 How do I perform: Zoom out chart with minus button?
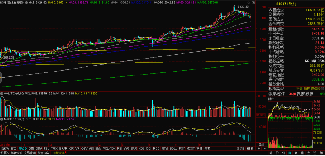pyautogui.click(x=264, y=148)
